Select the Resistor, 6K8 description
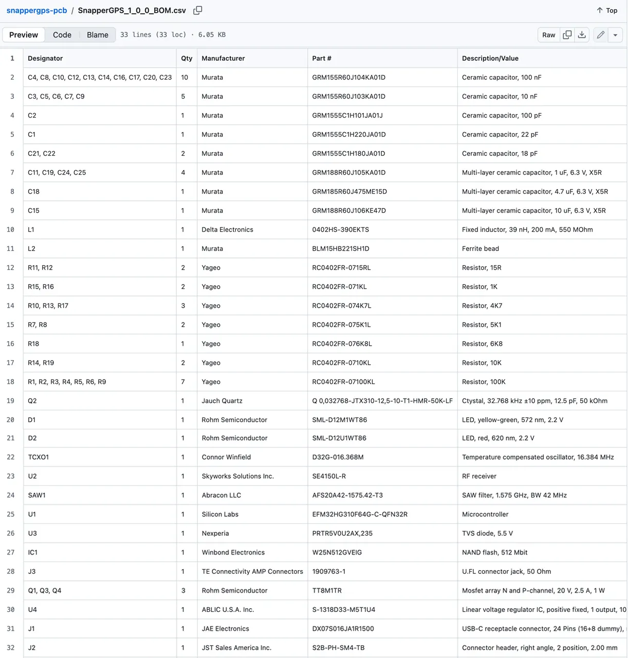Image resolution: width=628 pixels, height=658 pixels. [x=482, y=344]
